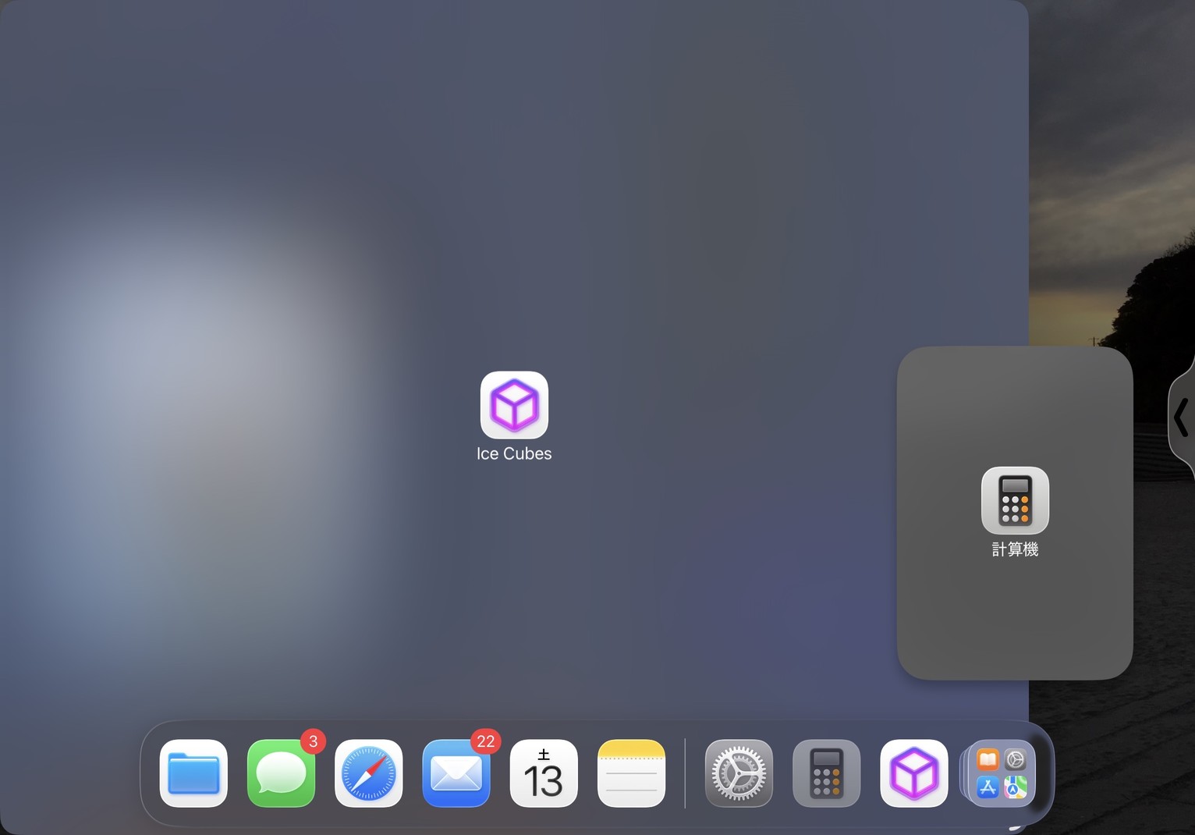
Task: Tap the Ice Cubes icon in the dock
Action: (x=913, y=773)
